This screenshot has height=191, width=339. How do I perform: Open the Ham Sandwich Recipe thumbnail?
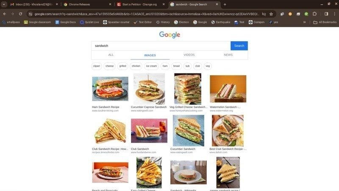pyautogui.click(x=110, y=89)
